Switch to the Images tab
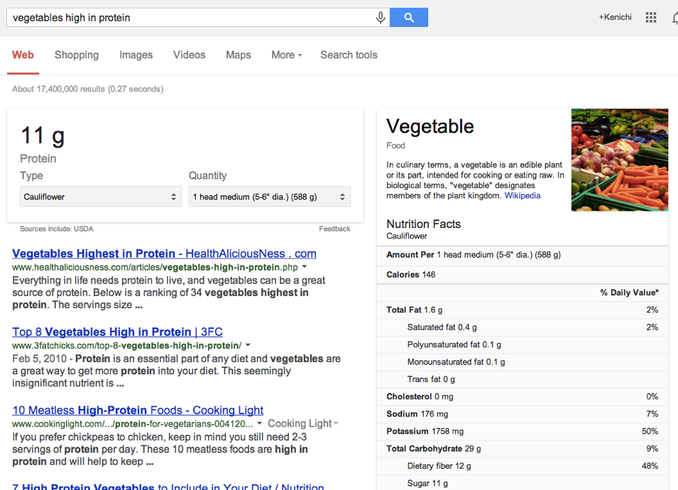This screenshot has height=490, width=678. [136, 55]
